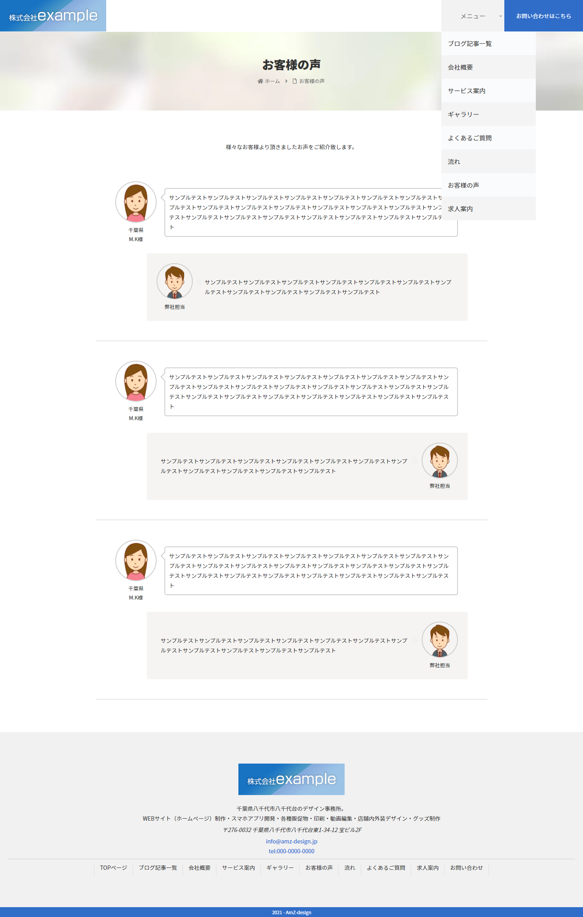Click the お問い合わせはこちら button
This screenshot has width=583, height=917.
[544, 16]
